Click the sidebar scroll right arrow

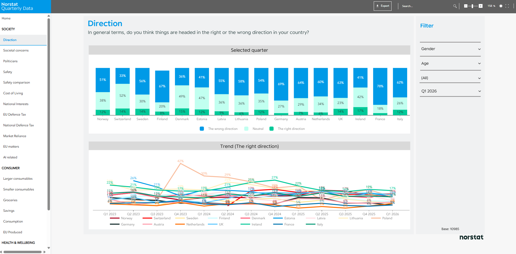(x=45, y=252)
